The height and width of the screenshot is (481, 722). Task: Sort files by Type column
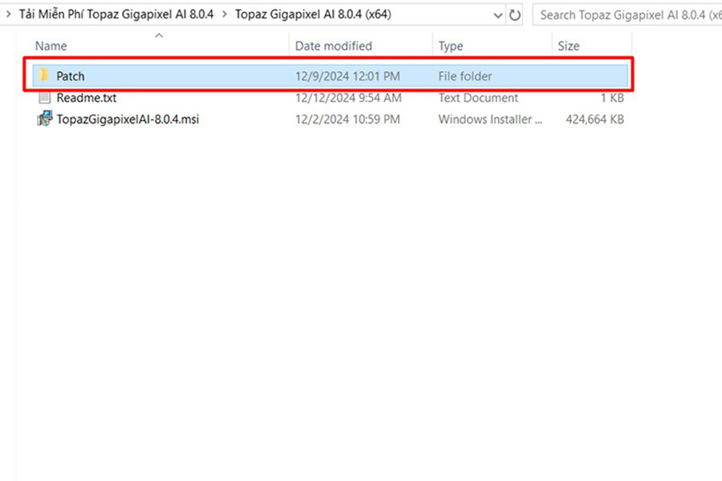click(x=451, y=46)
